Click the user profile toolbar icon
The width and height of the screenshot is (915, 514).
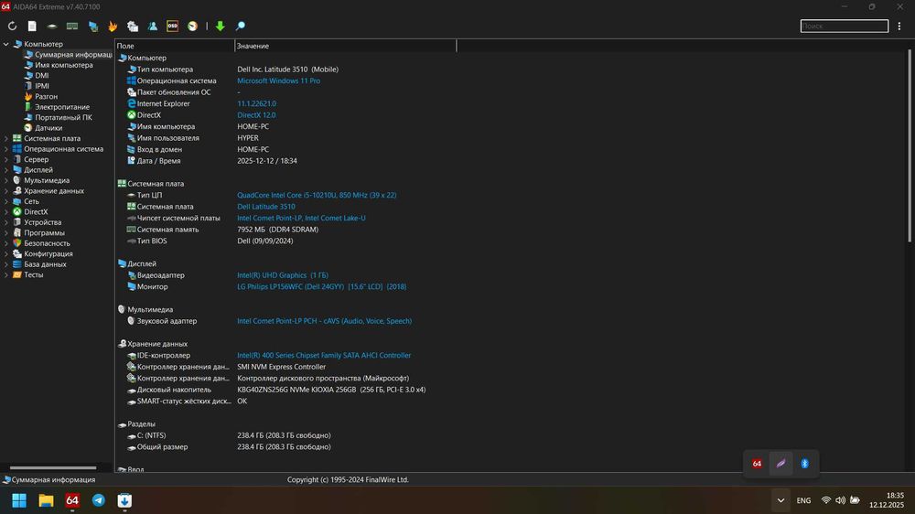(x=152, y=27)
